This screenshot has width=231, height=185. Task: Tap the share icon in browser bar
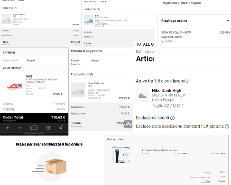click(x=60, y=127)
